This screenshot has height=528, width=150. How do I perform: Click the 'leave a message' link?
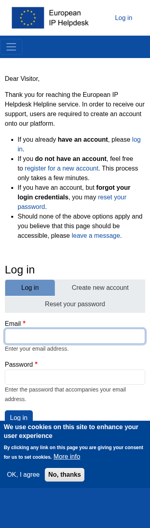pyautogui.click(x=96, y=236)
